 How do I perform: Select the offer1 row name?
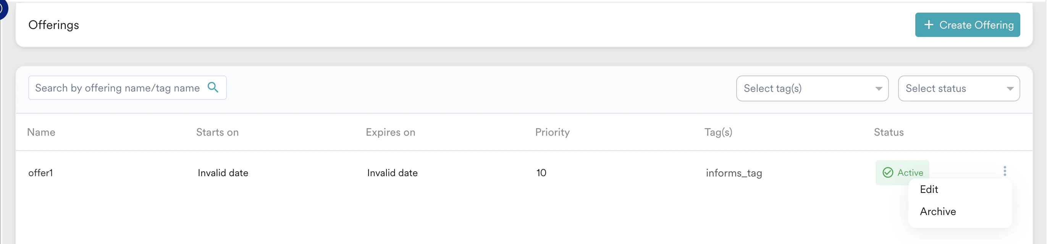click(40, 173)
